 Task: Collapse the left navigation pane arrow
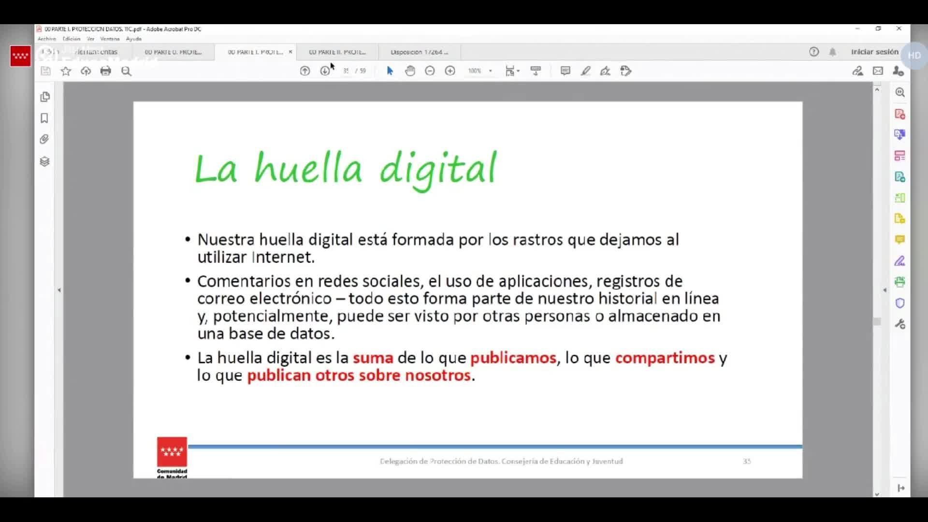point(59,290)
